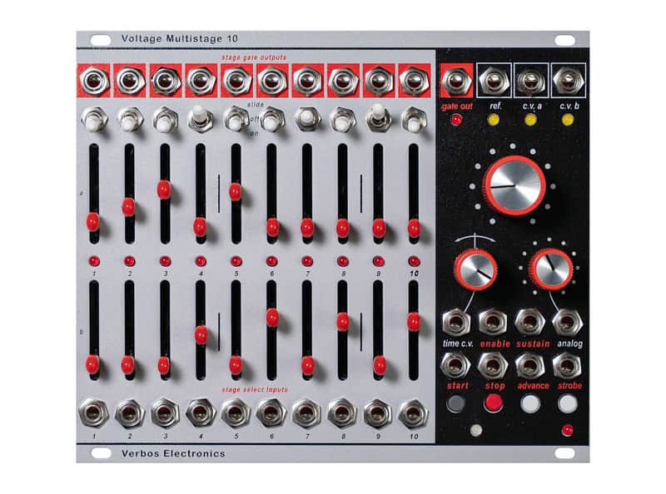Click the red gate out jack
This screenshot has width=666, height=494.
[456, 80]
